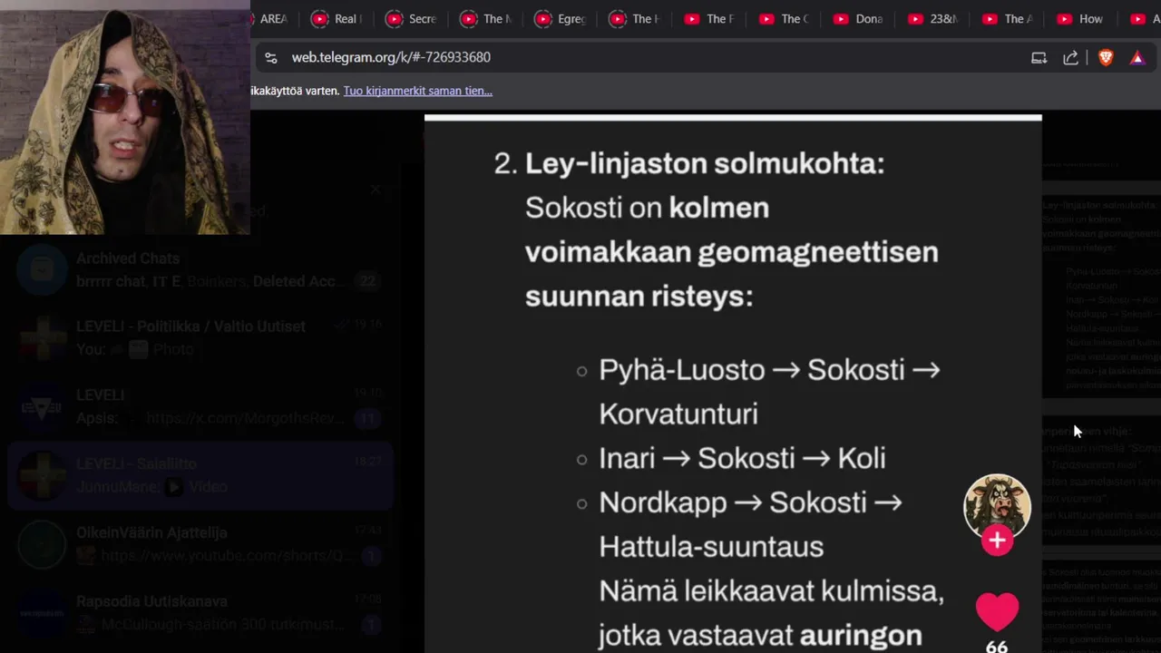Click the 66 likes count
Screen dimensions: 1161x653
[997, 646]
